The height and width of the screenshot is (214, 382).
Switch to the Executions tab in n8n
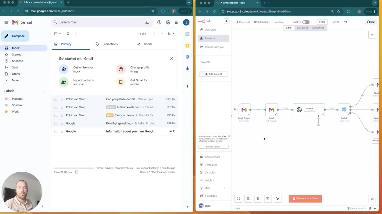tap(302, 28)
